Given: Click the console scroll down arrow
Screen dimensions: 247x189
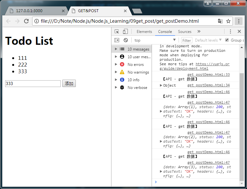Looking at the screenshot, I should pyautogui.click(x=242, y=183).
